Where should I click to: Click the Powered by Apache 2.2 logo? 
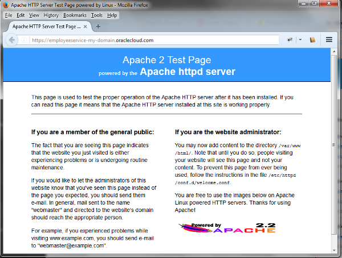pos(227,228)
